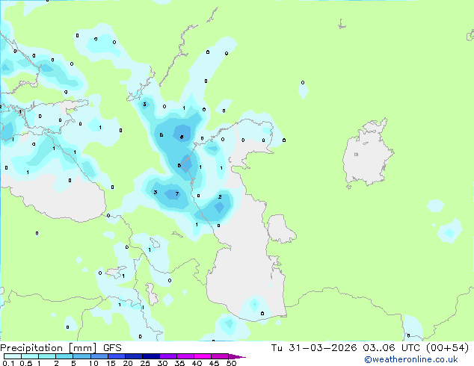
Task: Click the 45–50 mm legend color swatch
Action: point(220,356)
